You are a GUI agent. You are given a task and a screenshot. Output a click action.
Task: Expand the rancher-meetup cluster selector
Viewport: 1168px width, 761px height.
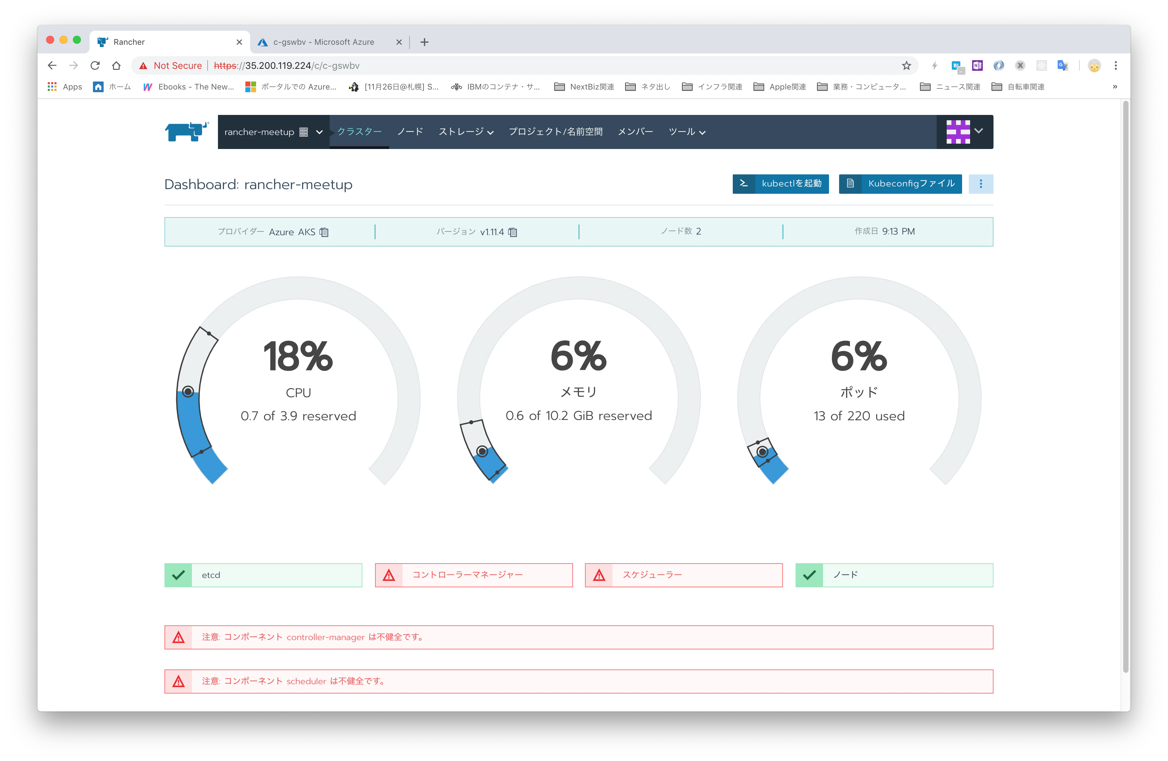[274, 132]
